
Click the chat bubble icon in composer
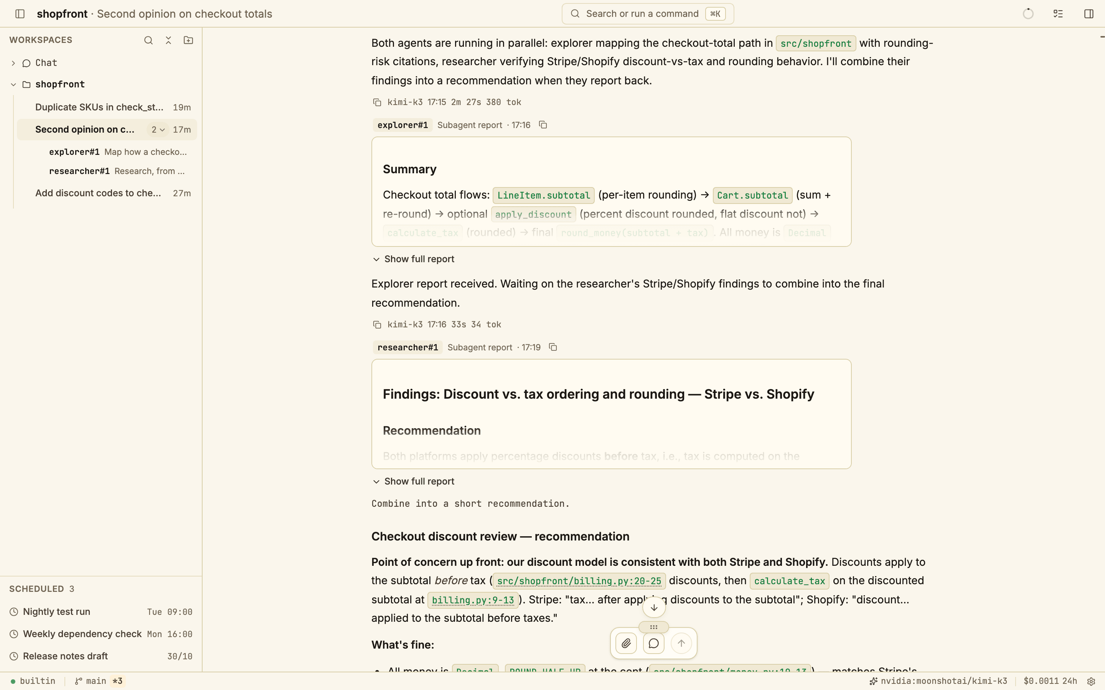pos(654,644)
